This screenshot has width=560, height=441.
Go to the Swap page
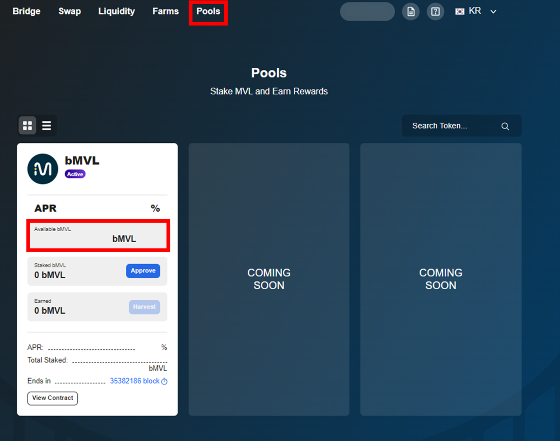click(69, 11)
